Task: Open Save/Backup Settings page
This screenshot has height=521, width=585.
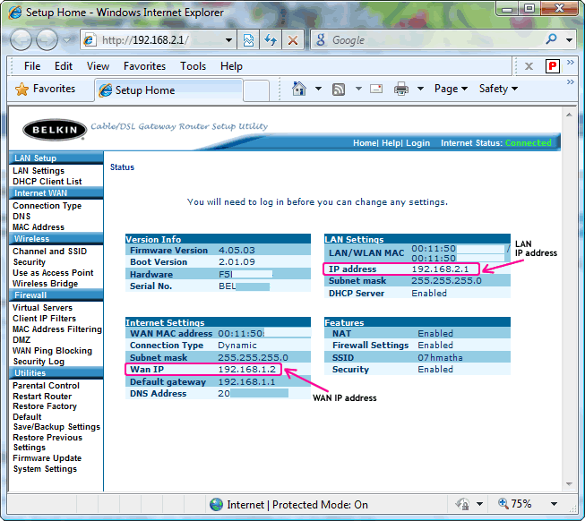Action: click(x=56, y=427)
